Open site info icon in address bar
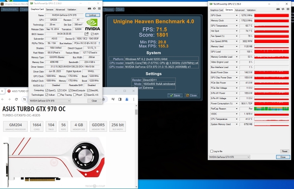This screenshot has width=294, height=189. tap(25, 99)
